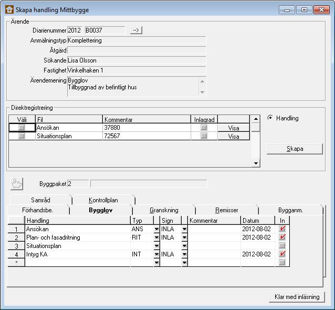Screen dimensions: 335x310
Task: Select row header 4 in Bygglov grid
Action: 16,254
